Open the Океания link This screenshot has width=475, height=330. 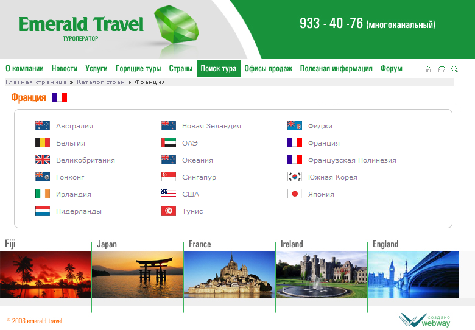pos(197,160)
